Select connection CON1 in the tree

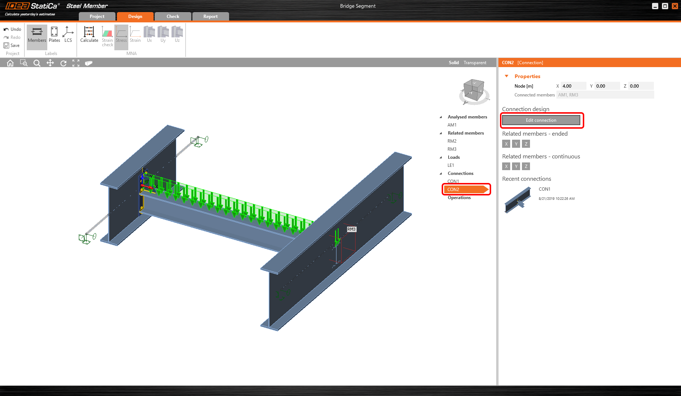[x=453, y=181]
